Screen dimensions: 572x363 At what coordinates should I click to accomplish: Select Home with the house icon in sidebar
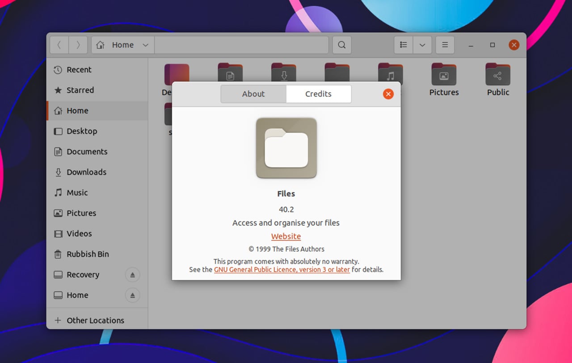(97, 111)
